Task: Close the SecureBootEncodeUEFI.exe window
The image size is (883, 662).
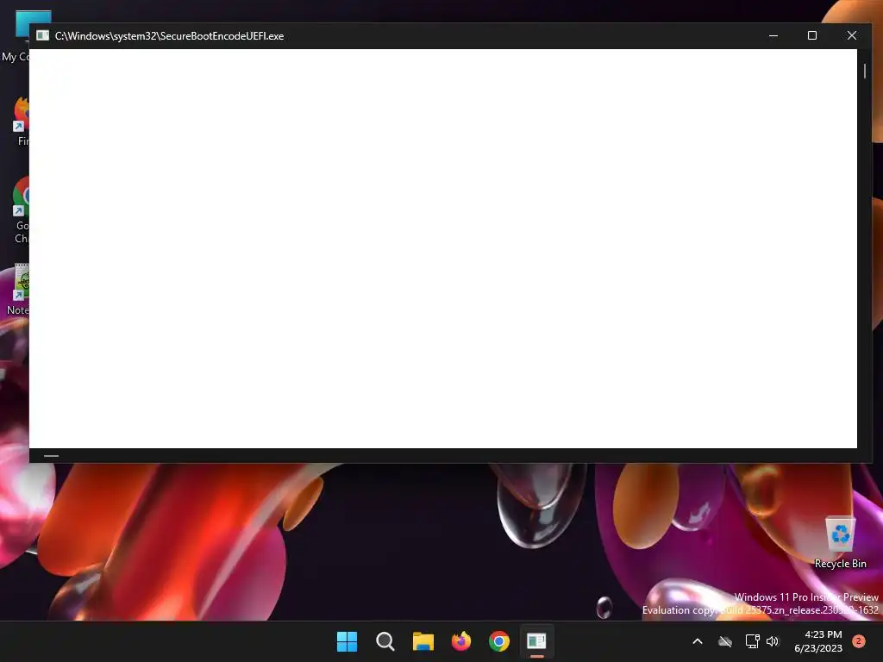Action: [851, 35]
